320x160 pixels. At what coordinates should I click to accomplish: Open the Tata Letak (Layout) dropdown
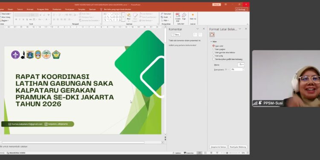point(6,14)
